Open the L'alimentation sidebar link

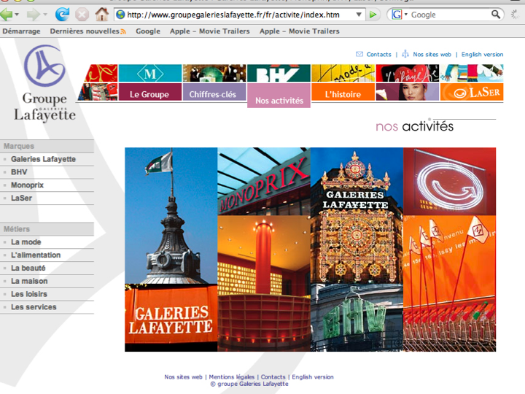[36, 255]
